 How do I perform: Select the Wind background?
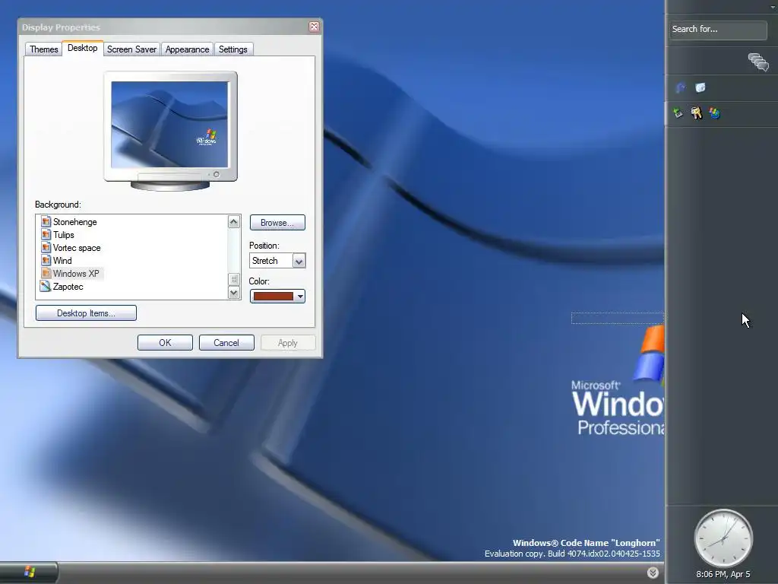[x=62, y=261]
